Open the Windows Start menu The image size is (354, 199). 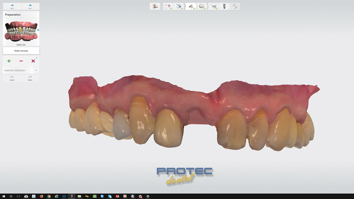coord(4,196)
